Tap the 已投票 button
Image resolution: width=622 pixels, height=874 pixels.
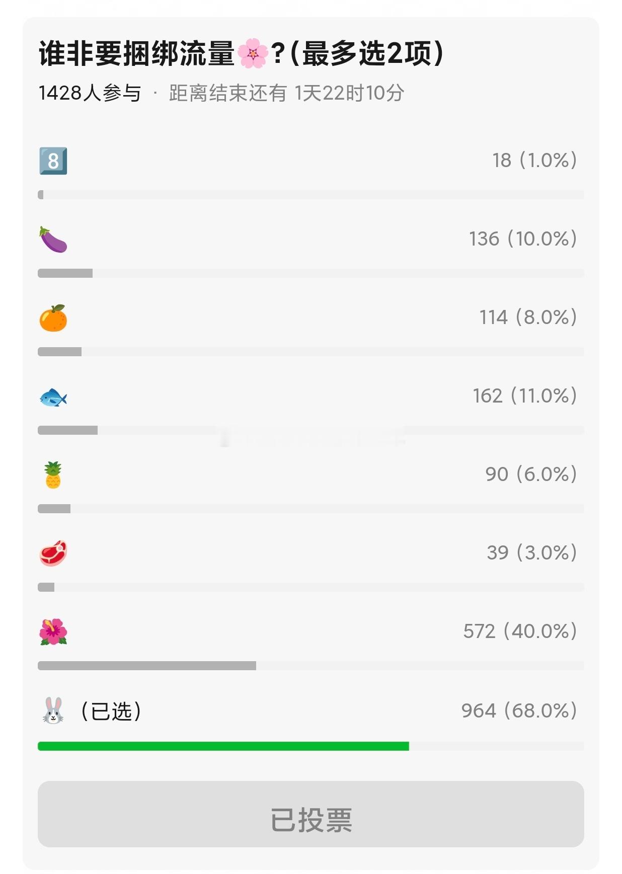click(311, 814)
